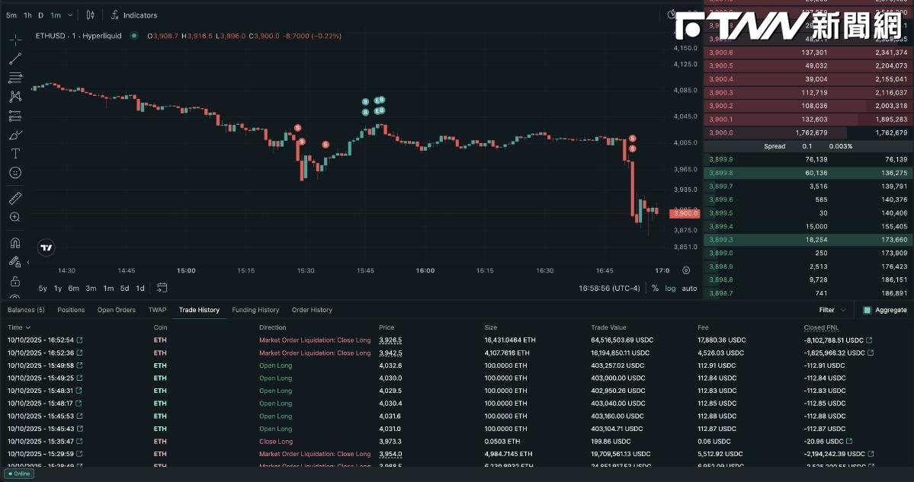
Task: Pick the ruler measure tool
Action: click(15, 199)
